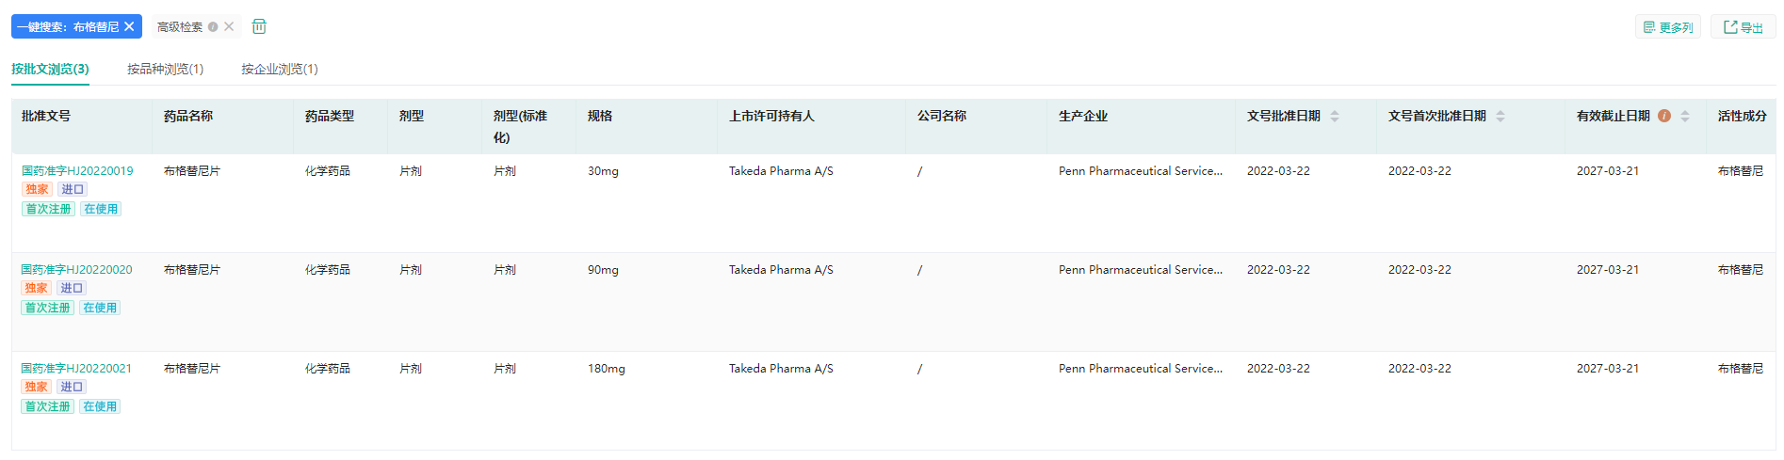Remove the 一键搜索: 布格替尼 filter tag
The height and width of the screenshot is (460, 1784).
coord(129,27)
